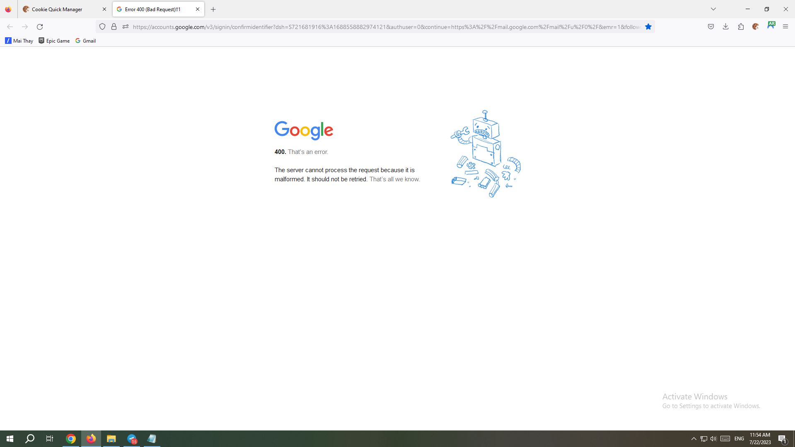This screenshot has width=795, height=447.
Task: Close the Error 400 tab
Action: point(198,9)
